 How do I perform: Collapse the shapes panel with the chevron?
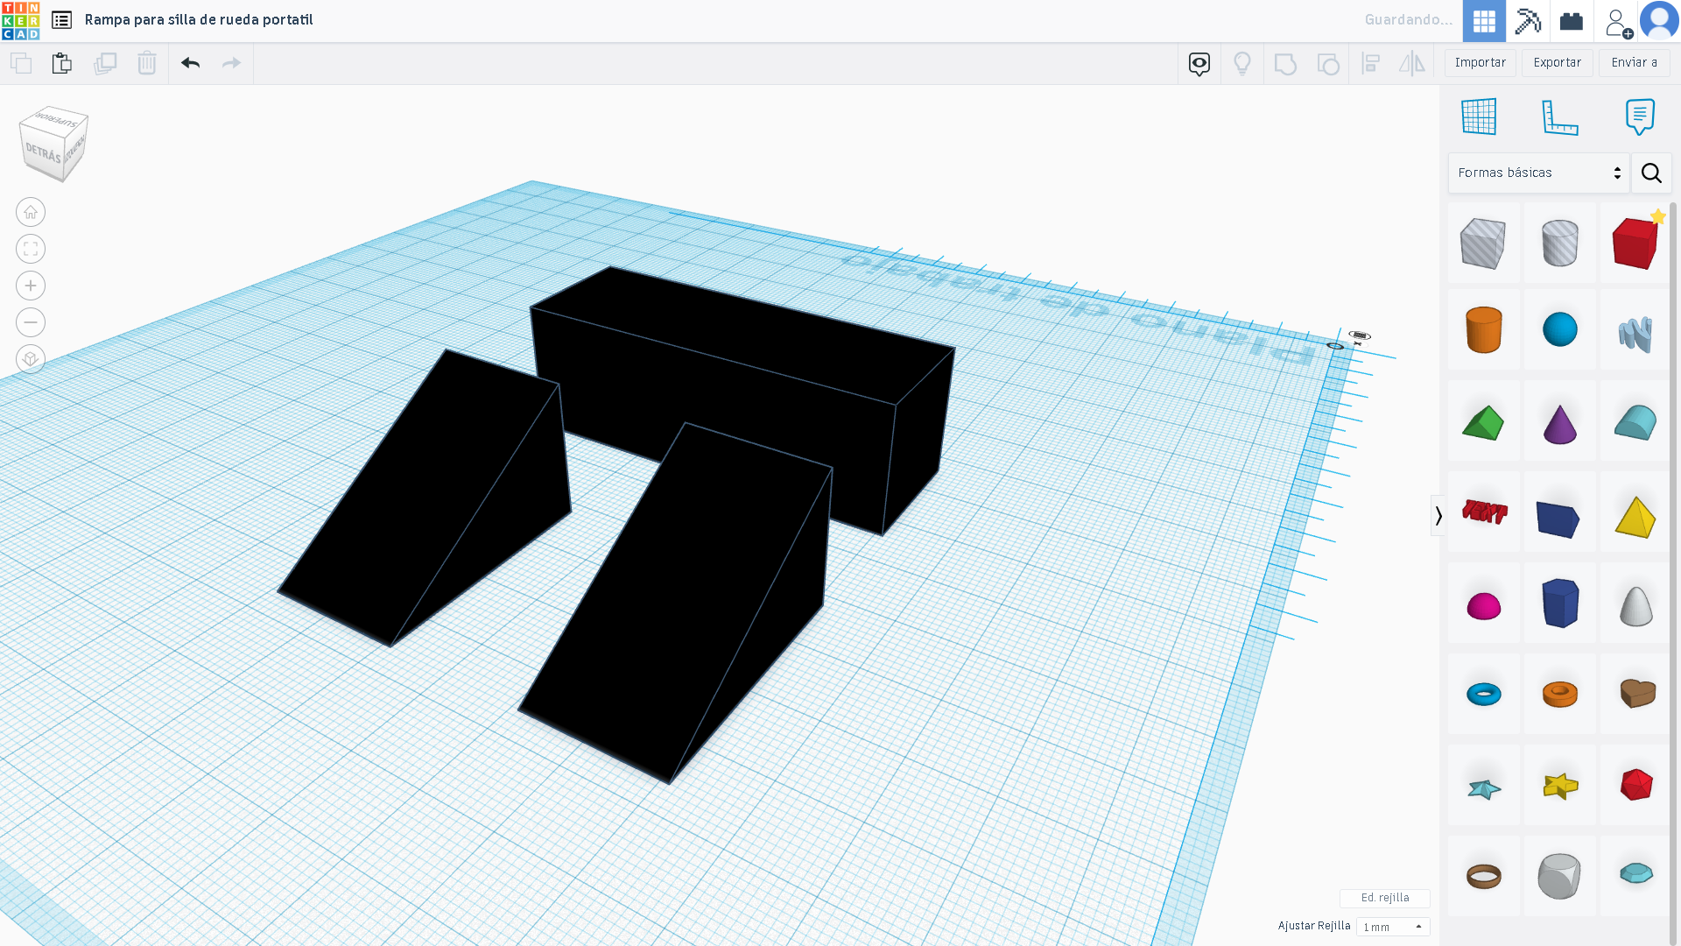click(1438, 516)
